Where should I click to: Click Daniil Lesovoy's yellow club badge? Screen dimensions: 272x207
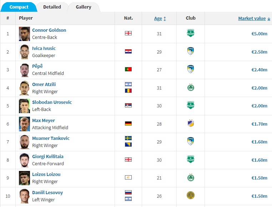point(191,195)
